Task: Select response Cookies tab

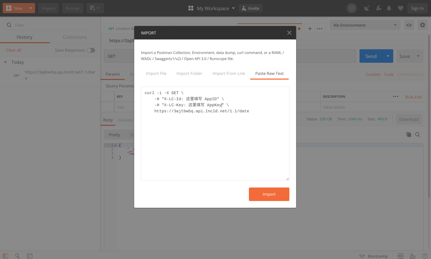Action: pyautogui.click(x=125, y=120)
